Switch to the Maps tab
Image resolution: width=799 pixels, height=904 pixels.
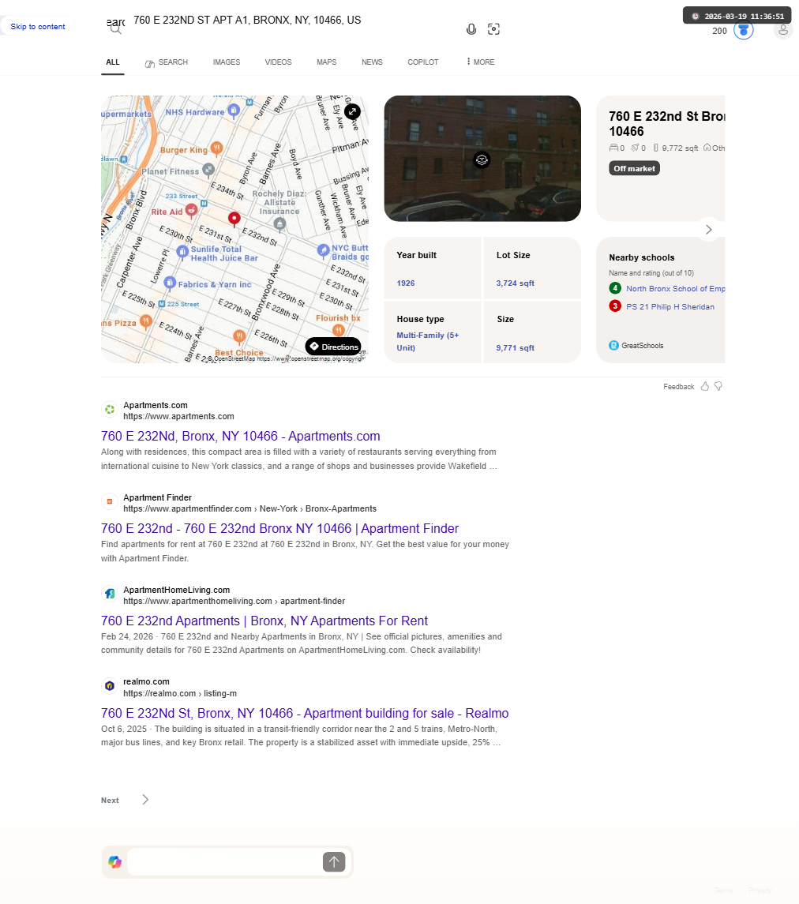tap(326, 62)
